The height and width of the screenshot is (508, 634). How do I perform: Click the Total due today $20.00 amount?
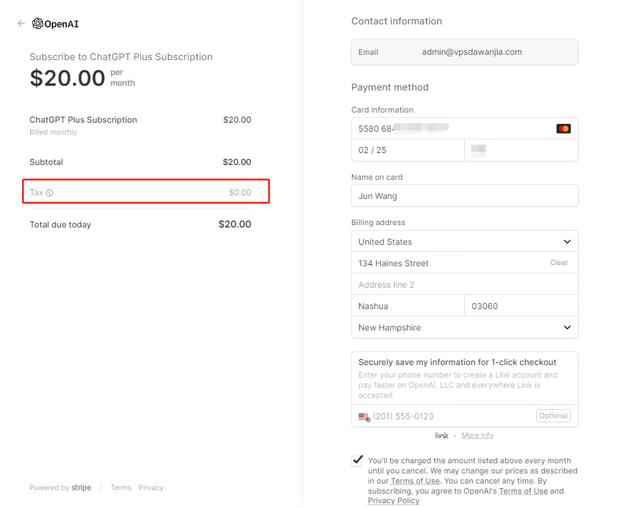pos(235,225)
